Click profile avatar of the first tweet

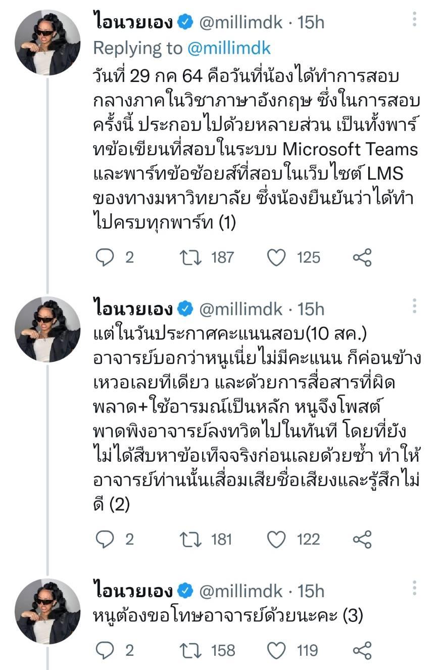click(x=47, y=42)
